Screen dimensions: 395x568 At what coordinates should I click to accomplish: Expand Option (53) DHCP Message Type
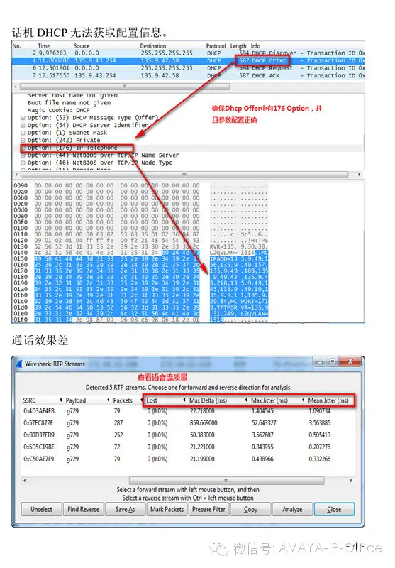click(23, 118)
